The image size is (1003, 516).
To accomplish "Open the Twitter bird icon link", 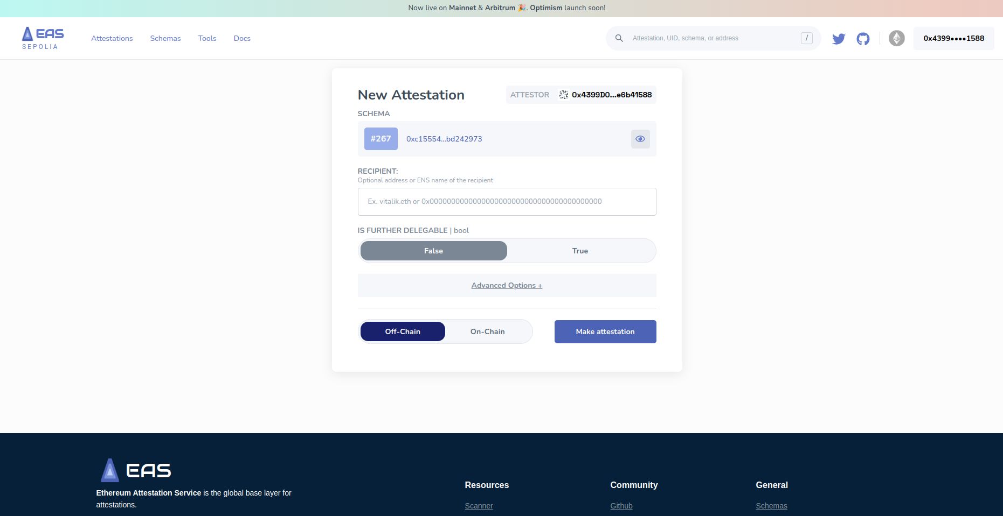I will point(839,39).
